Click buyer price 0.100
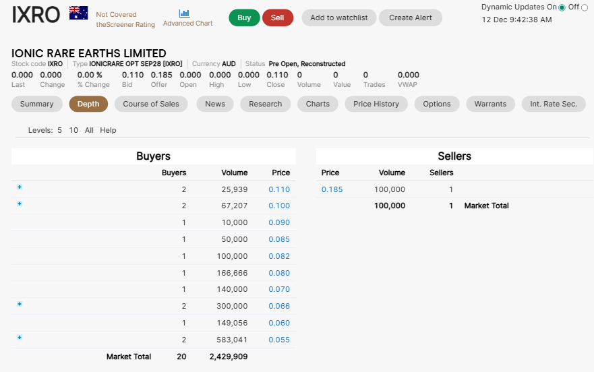This screenshot has width=594, height=372. tap(279, 206)
